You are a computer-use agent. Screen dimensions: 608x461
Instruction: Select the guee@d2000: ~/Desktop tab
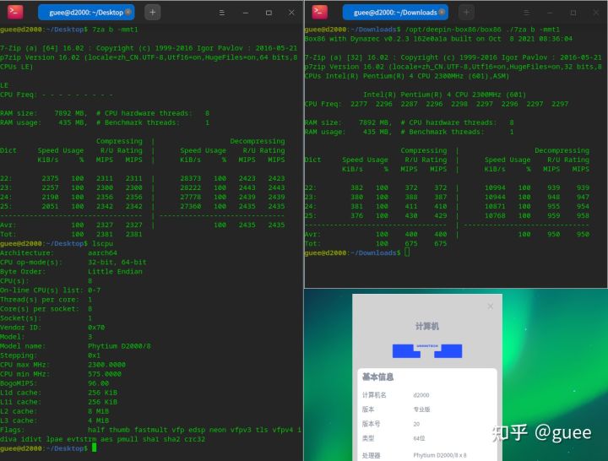(86, 13)
